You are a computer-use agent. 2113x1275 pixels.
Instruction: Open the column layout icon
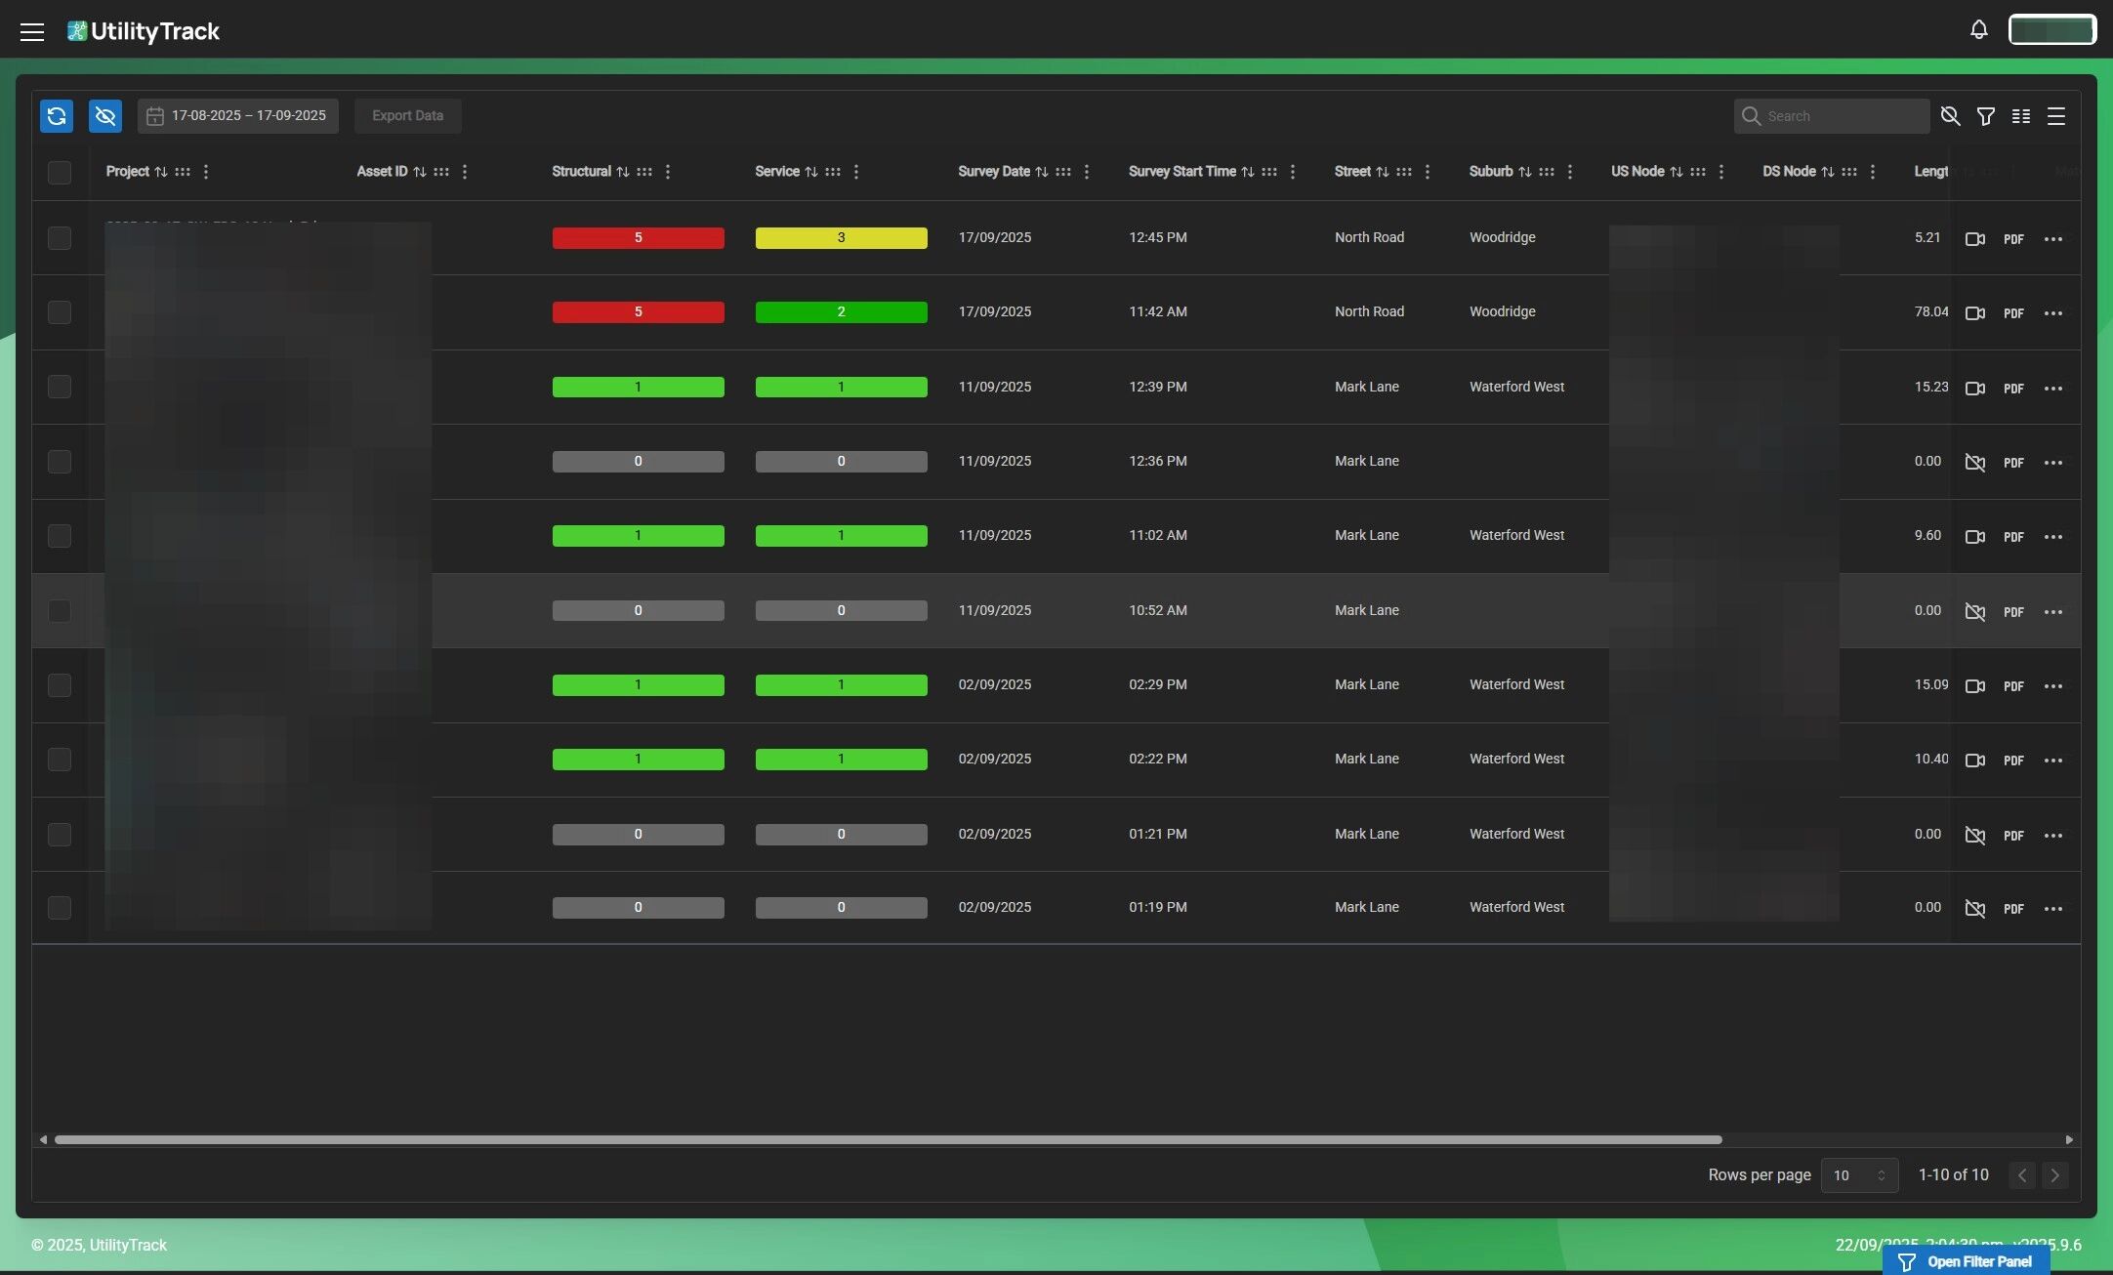click(2020, 116)
